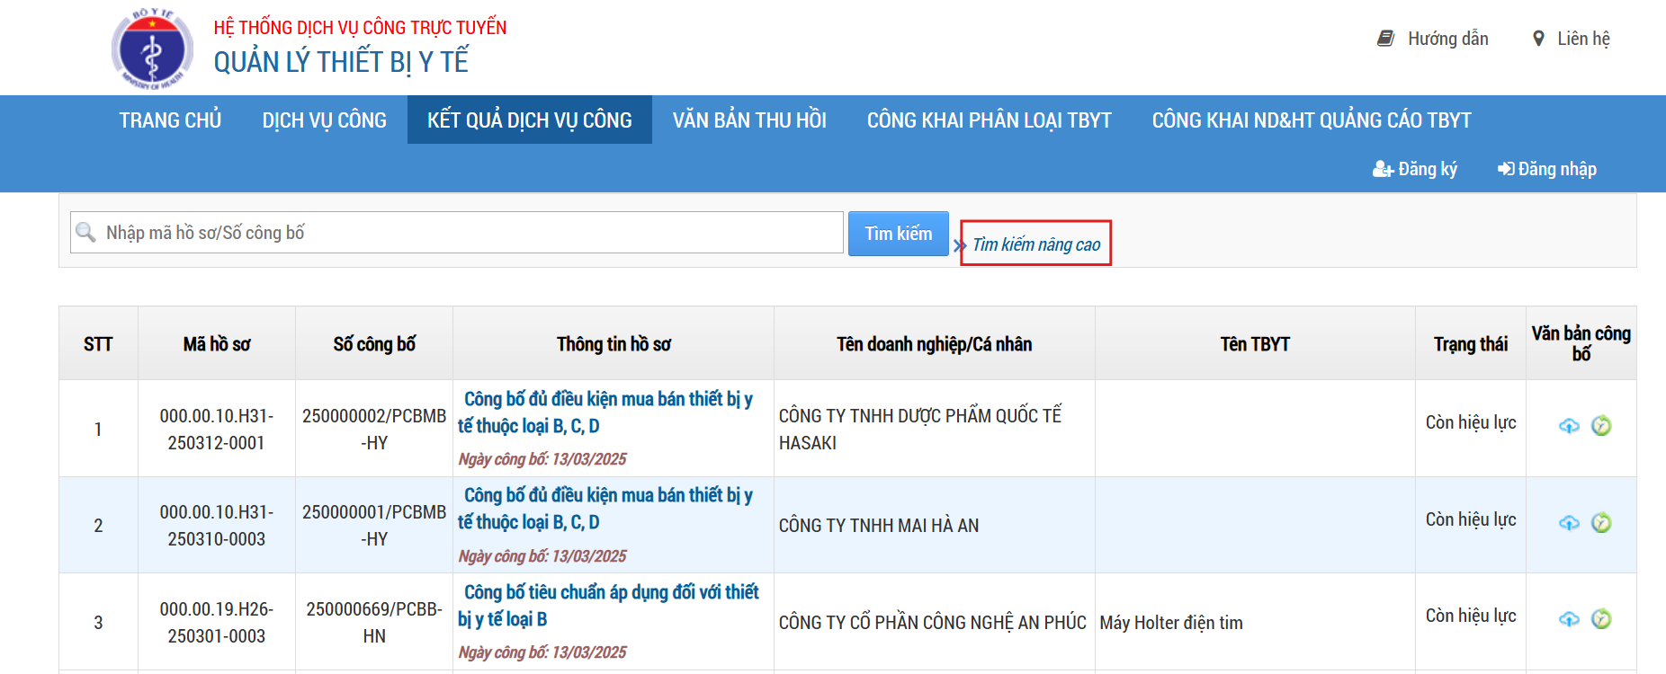Screen dimensions: 1666x674
Task: Click the Ministry of Health logo
Action: tap(152, 49)
